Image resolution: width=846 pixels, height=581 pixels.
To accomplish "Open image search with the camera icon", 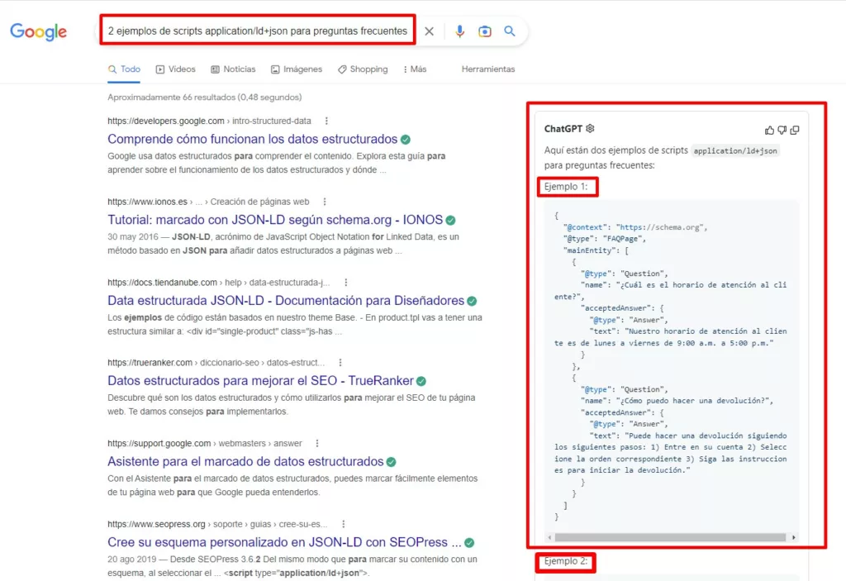I will pyautogui.click(x=484, y=31).
